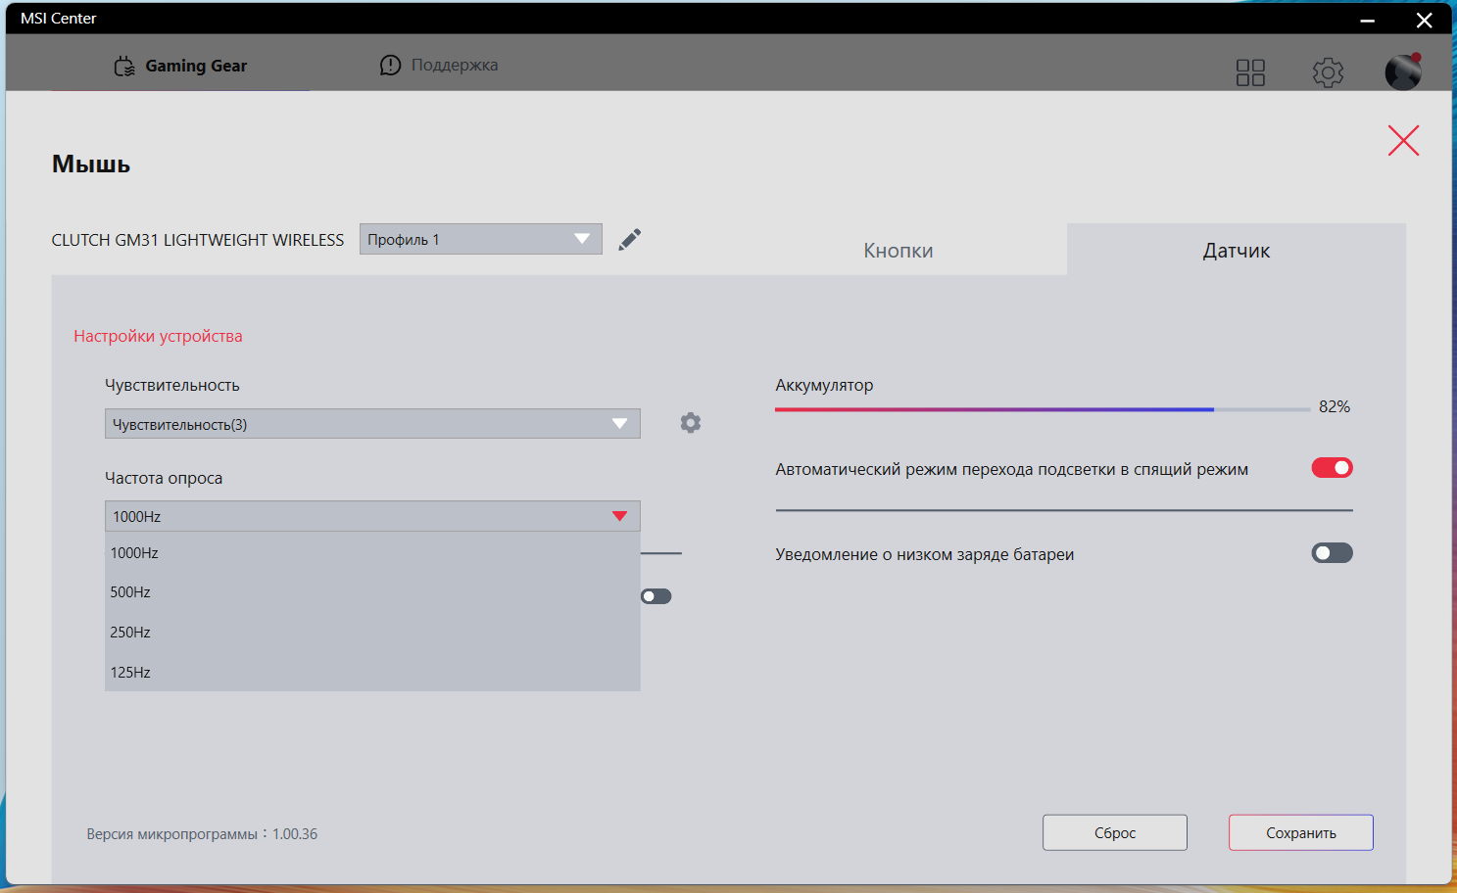Viewport: 1457px width, 893px height.
Task: Switch to the Кнопки tab
Action: [x=898, y=251]
